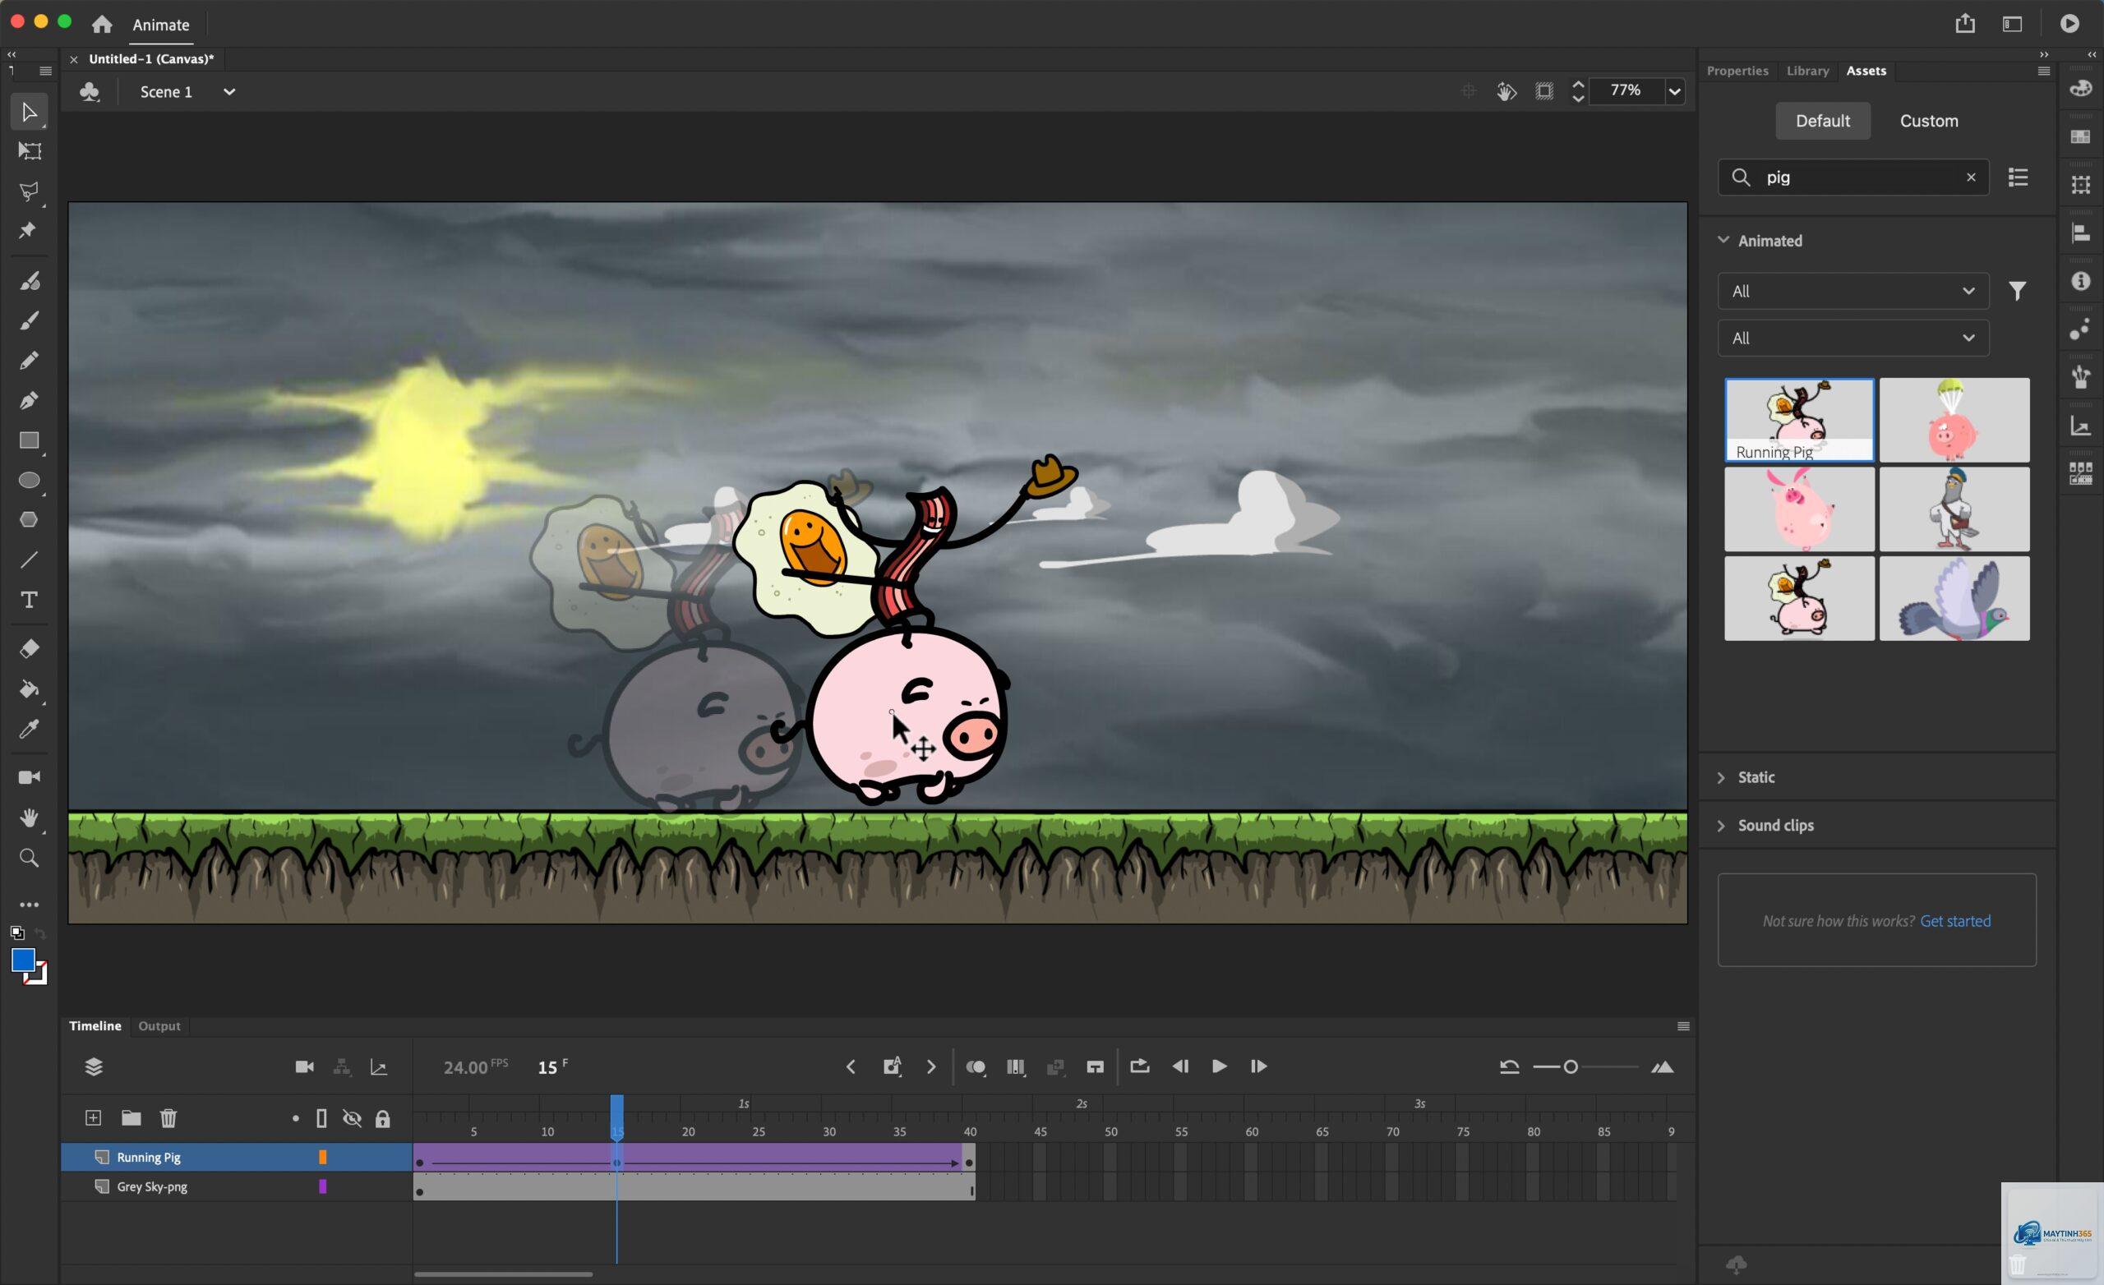The image size is (2104, 1285).
Task: Expand the Static section
Action: (x=1722, y=777)
